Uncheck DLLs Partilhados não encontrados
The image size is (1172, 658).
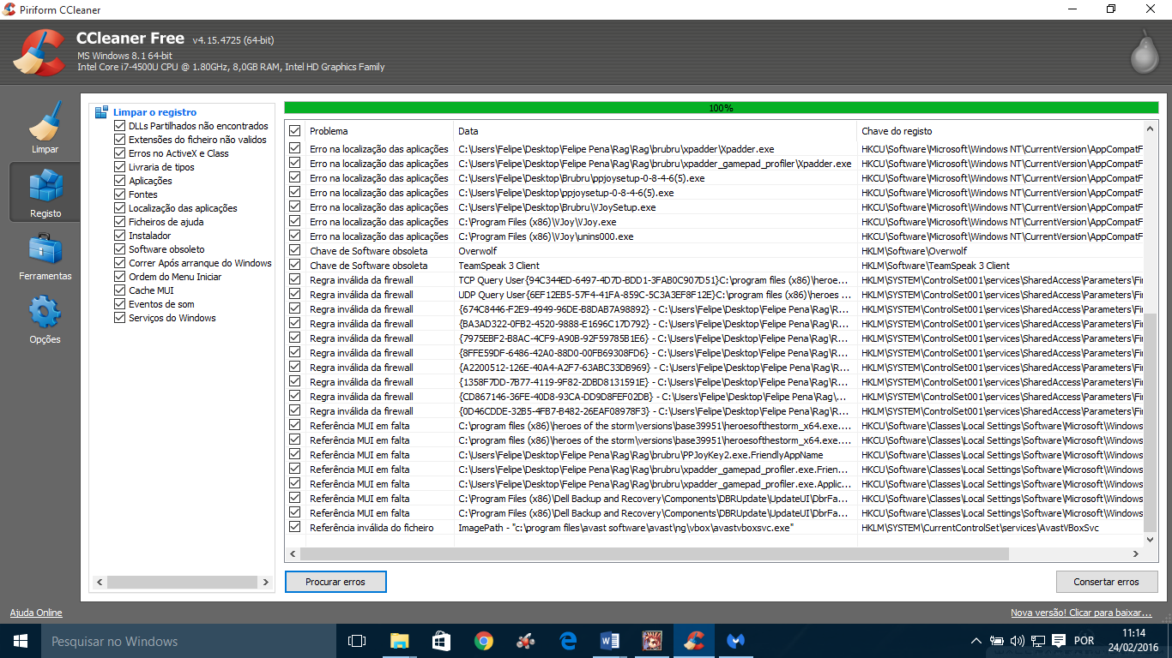pos(120,126)
